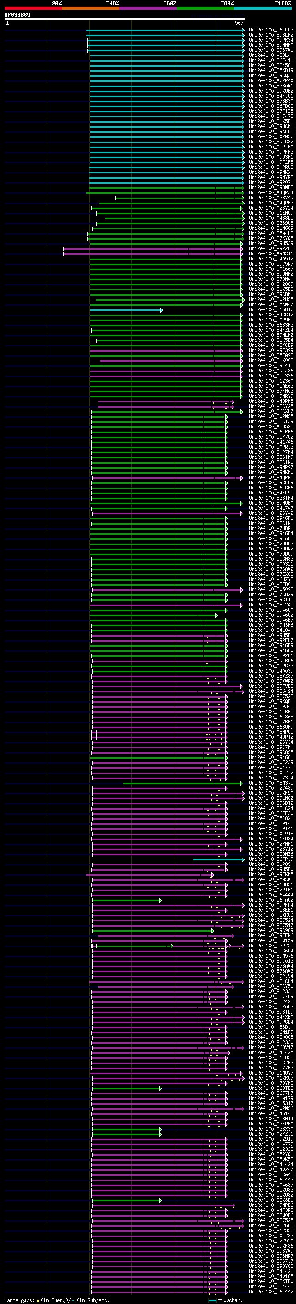Select the UniRef100_A9NS16 entry

pos(271,253)
